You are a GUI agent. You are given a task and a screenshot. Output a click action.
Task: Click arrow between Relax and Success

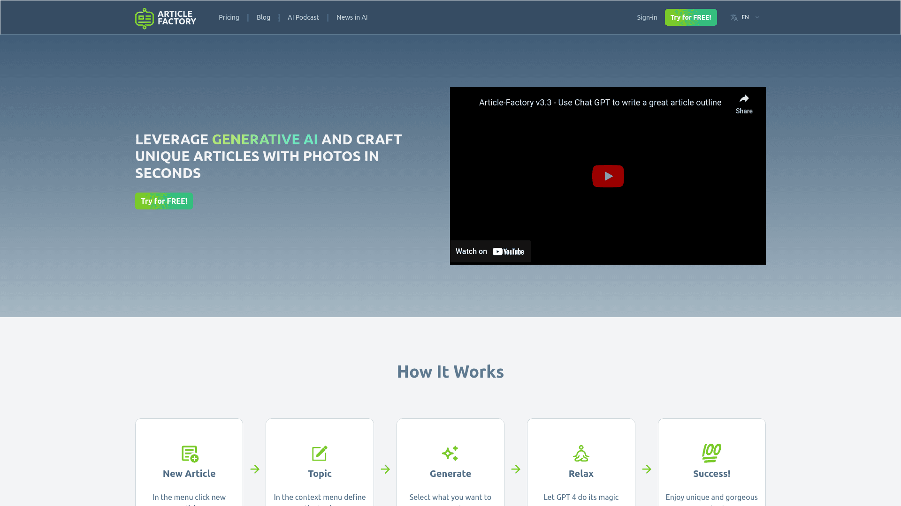pyautogui.click(x=647, y=469)
